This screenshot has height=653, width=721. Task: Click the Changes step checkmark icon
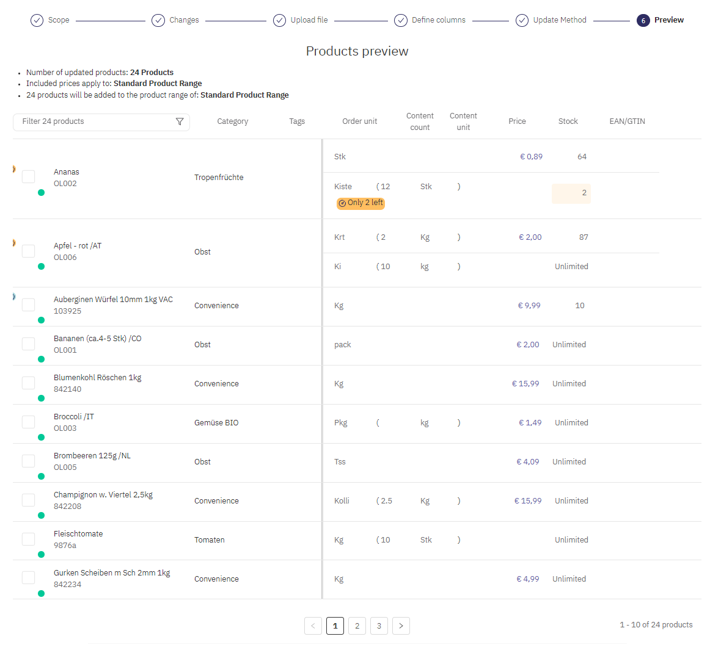tap(158, 20)
